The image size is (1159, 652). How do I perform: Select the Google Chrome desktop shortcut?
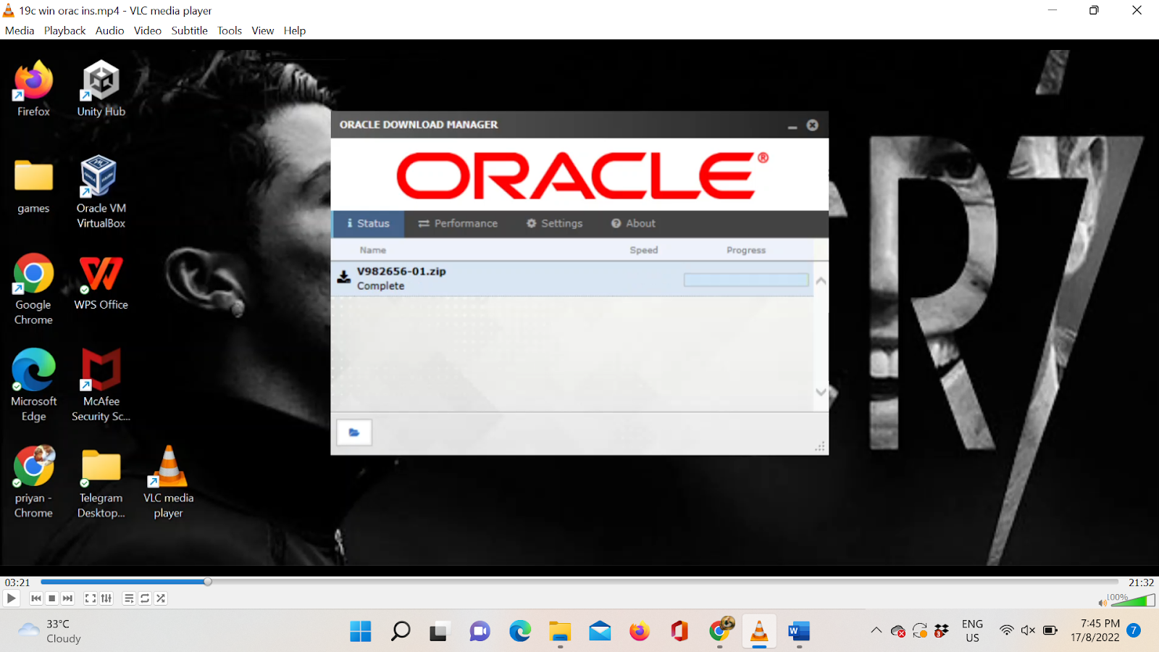pyautogui.click(x=33, y=289)
